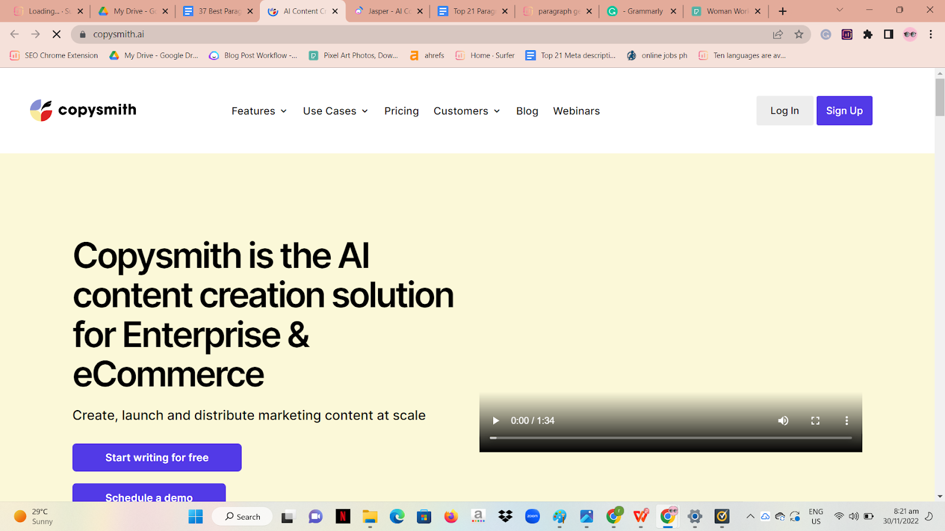Open Microsoft Store from the taskbar
Image resolution: width=945 pixels, height=531 pixels.
(x=424, y=517)
